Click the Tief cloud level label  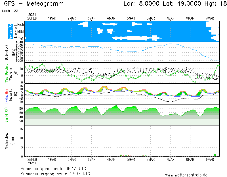click(21, 38)
